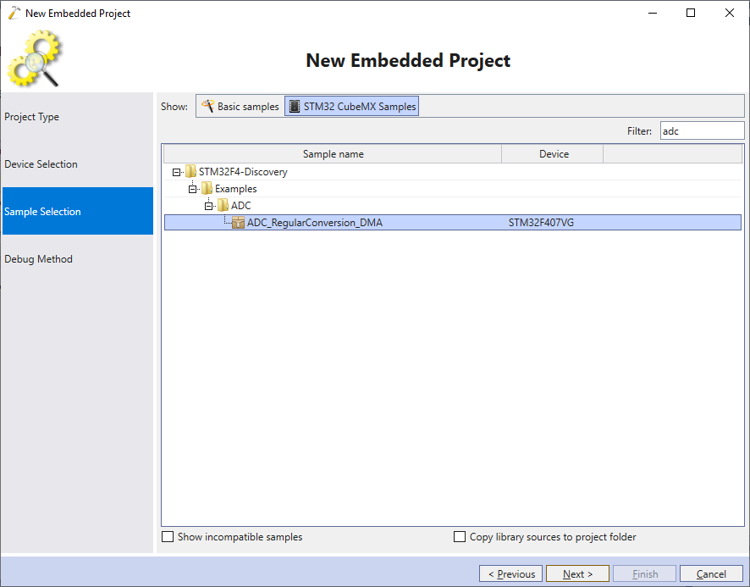Click the STM32F407VG device cell
This screenshot has width=750, height=587.
coord(541,223)
